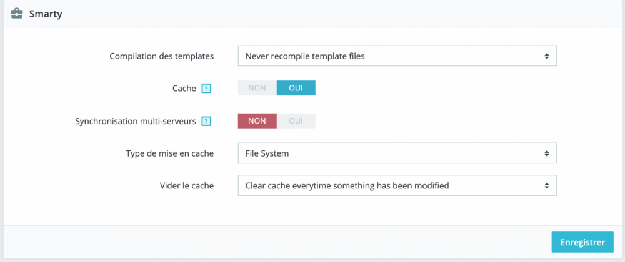Click arrows on Clear cache everytime select
Viewport: 625px width, 262px height.
pyautogui.click(x=546, y=185)
